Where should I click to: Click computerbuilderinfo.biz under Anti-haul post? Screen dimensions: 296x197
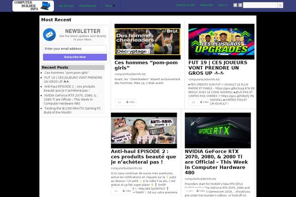(126, 168)
